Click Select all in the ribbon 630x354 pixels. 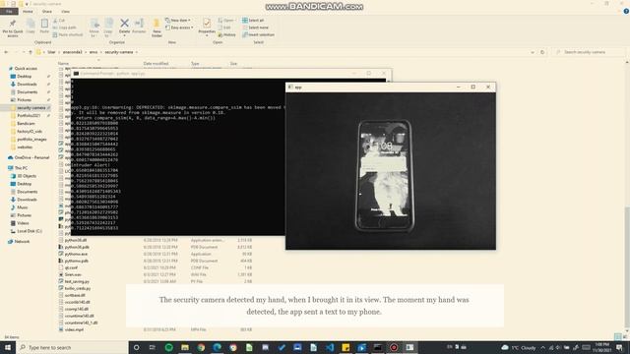point(253,20)
